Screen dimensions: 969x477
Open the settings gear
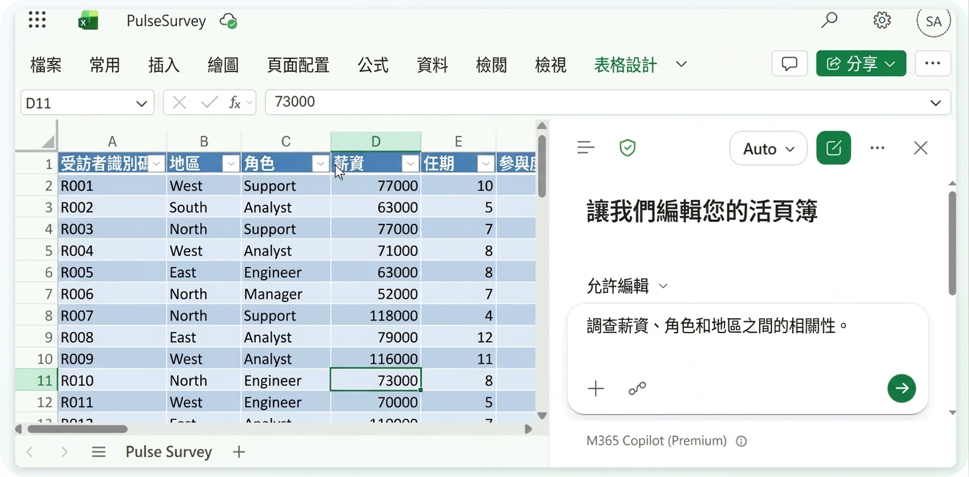click(882, 21)
